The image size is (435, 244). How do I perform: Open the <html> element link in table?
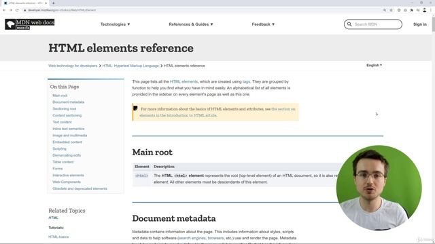[x=141, y=176]
